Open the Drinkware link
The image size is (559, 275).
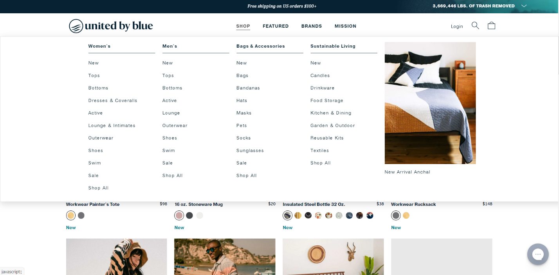point(323,88)
